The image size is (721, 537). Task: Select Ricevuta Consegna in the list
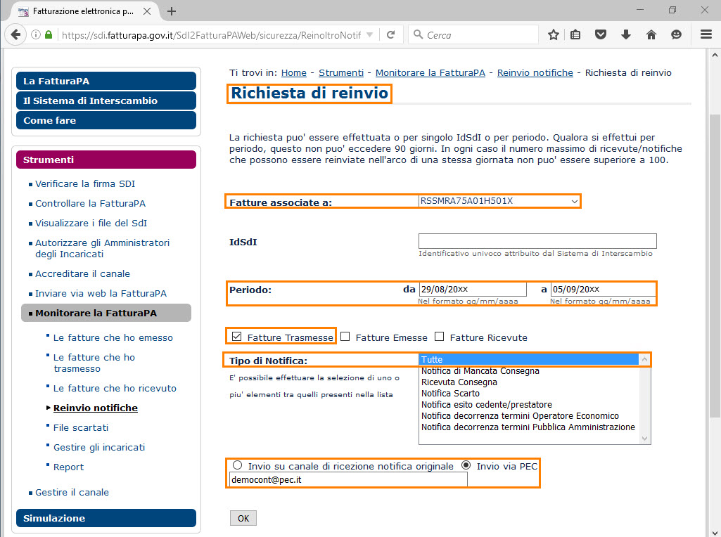coord(529,382)
